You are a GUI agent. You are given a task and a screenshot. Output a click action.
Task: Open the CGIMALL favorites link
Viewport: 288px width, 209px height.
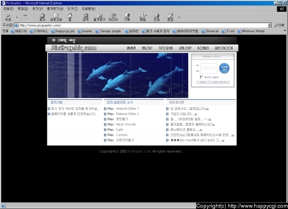pos(39,31)
